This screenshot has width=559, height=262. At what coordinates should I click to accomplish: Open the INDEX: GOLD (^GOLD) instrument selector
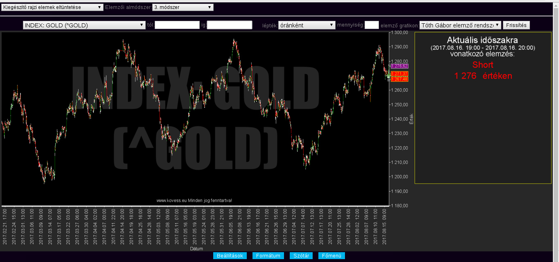[x=84, y=25]
